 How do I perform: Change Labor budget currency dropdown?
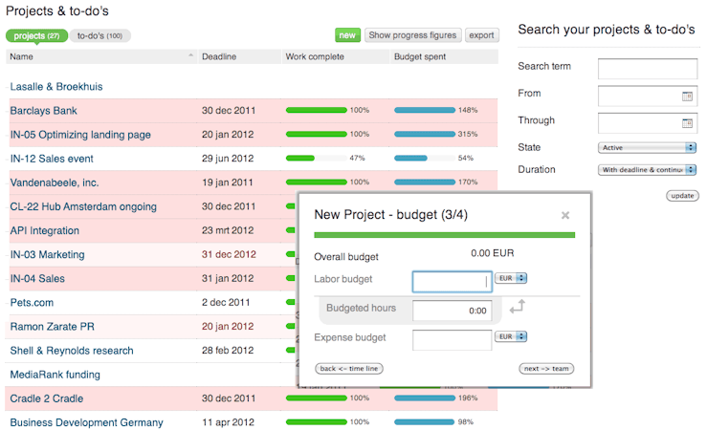point(511,278)
